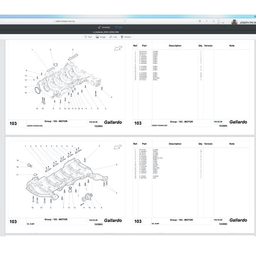This screenshot has width=256, height=256.
Task: Choose the Text edit tool
Action: pyautogui.click(x=88, y=37)
